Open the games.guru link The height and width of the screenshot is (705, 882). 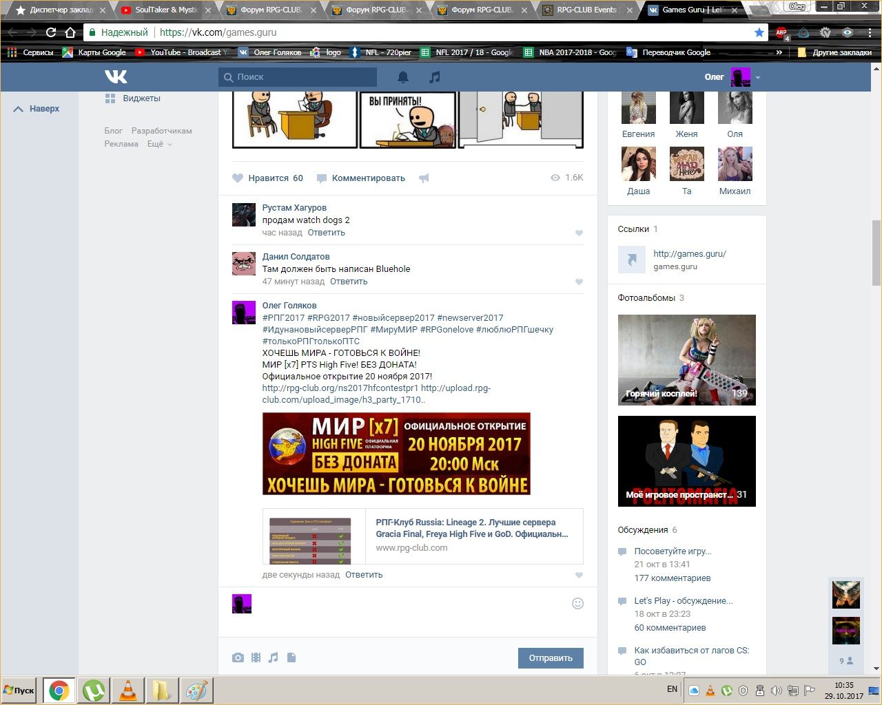tap(689, 253)
